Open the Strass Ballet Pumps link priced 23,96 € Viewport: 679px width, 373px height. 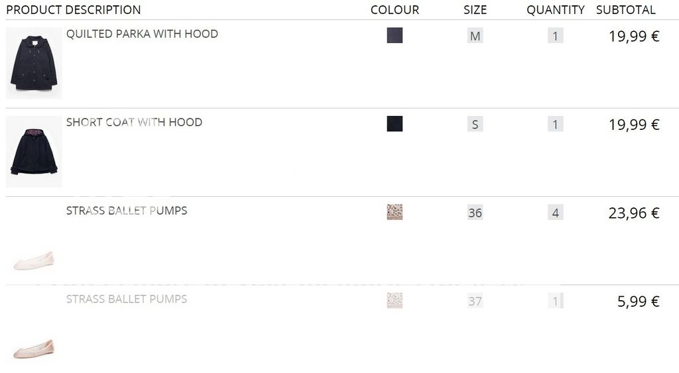point(127,211)
